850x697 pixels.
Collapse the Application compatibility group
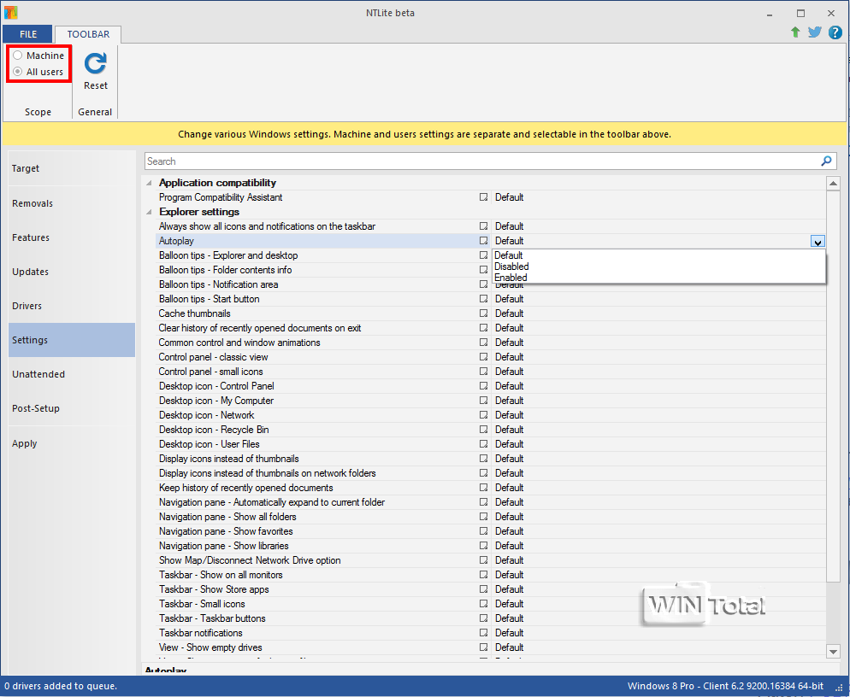point(150,183)
